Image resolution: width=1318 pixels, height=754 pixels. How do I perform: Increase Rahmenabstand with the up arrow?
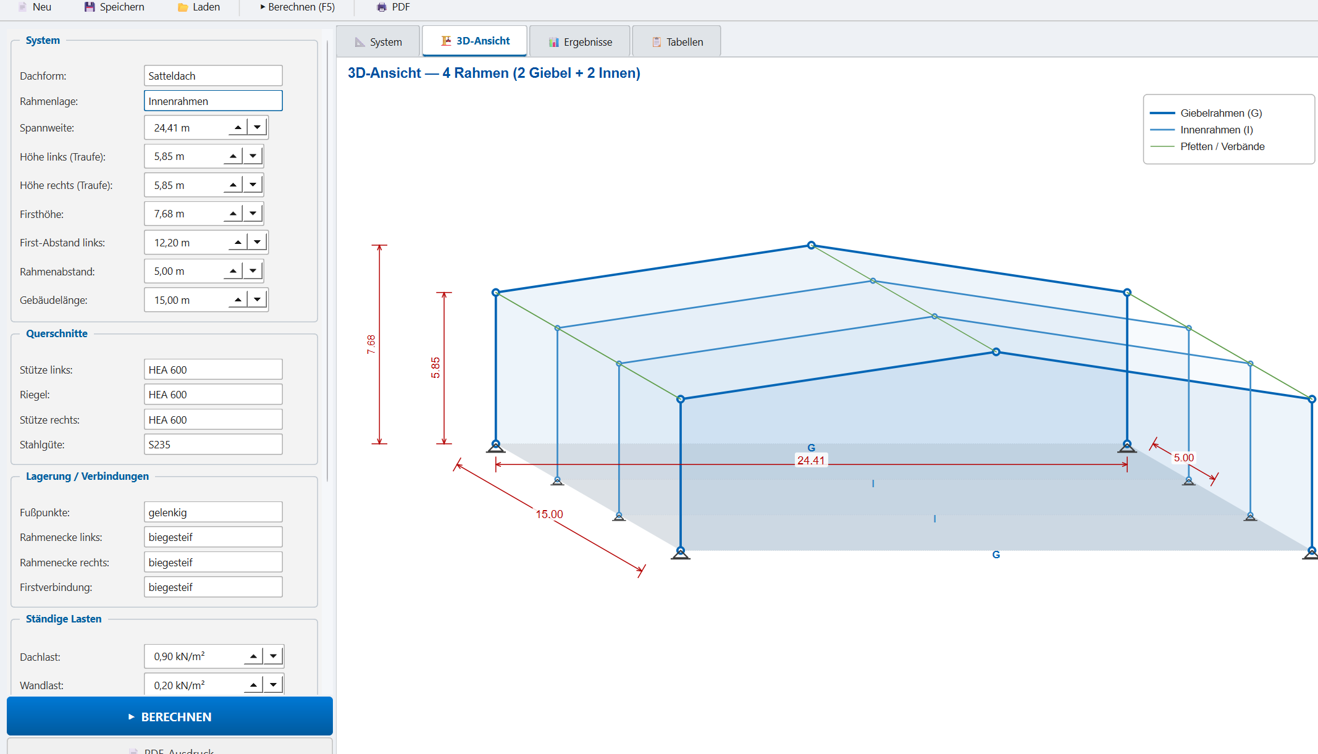click(x=233, y=271)
